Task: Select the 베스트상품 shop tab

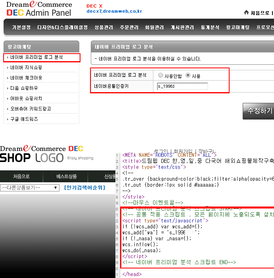Action: coord(65,176)
